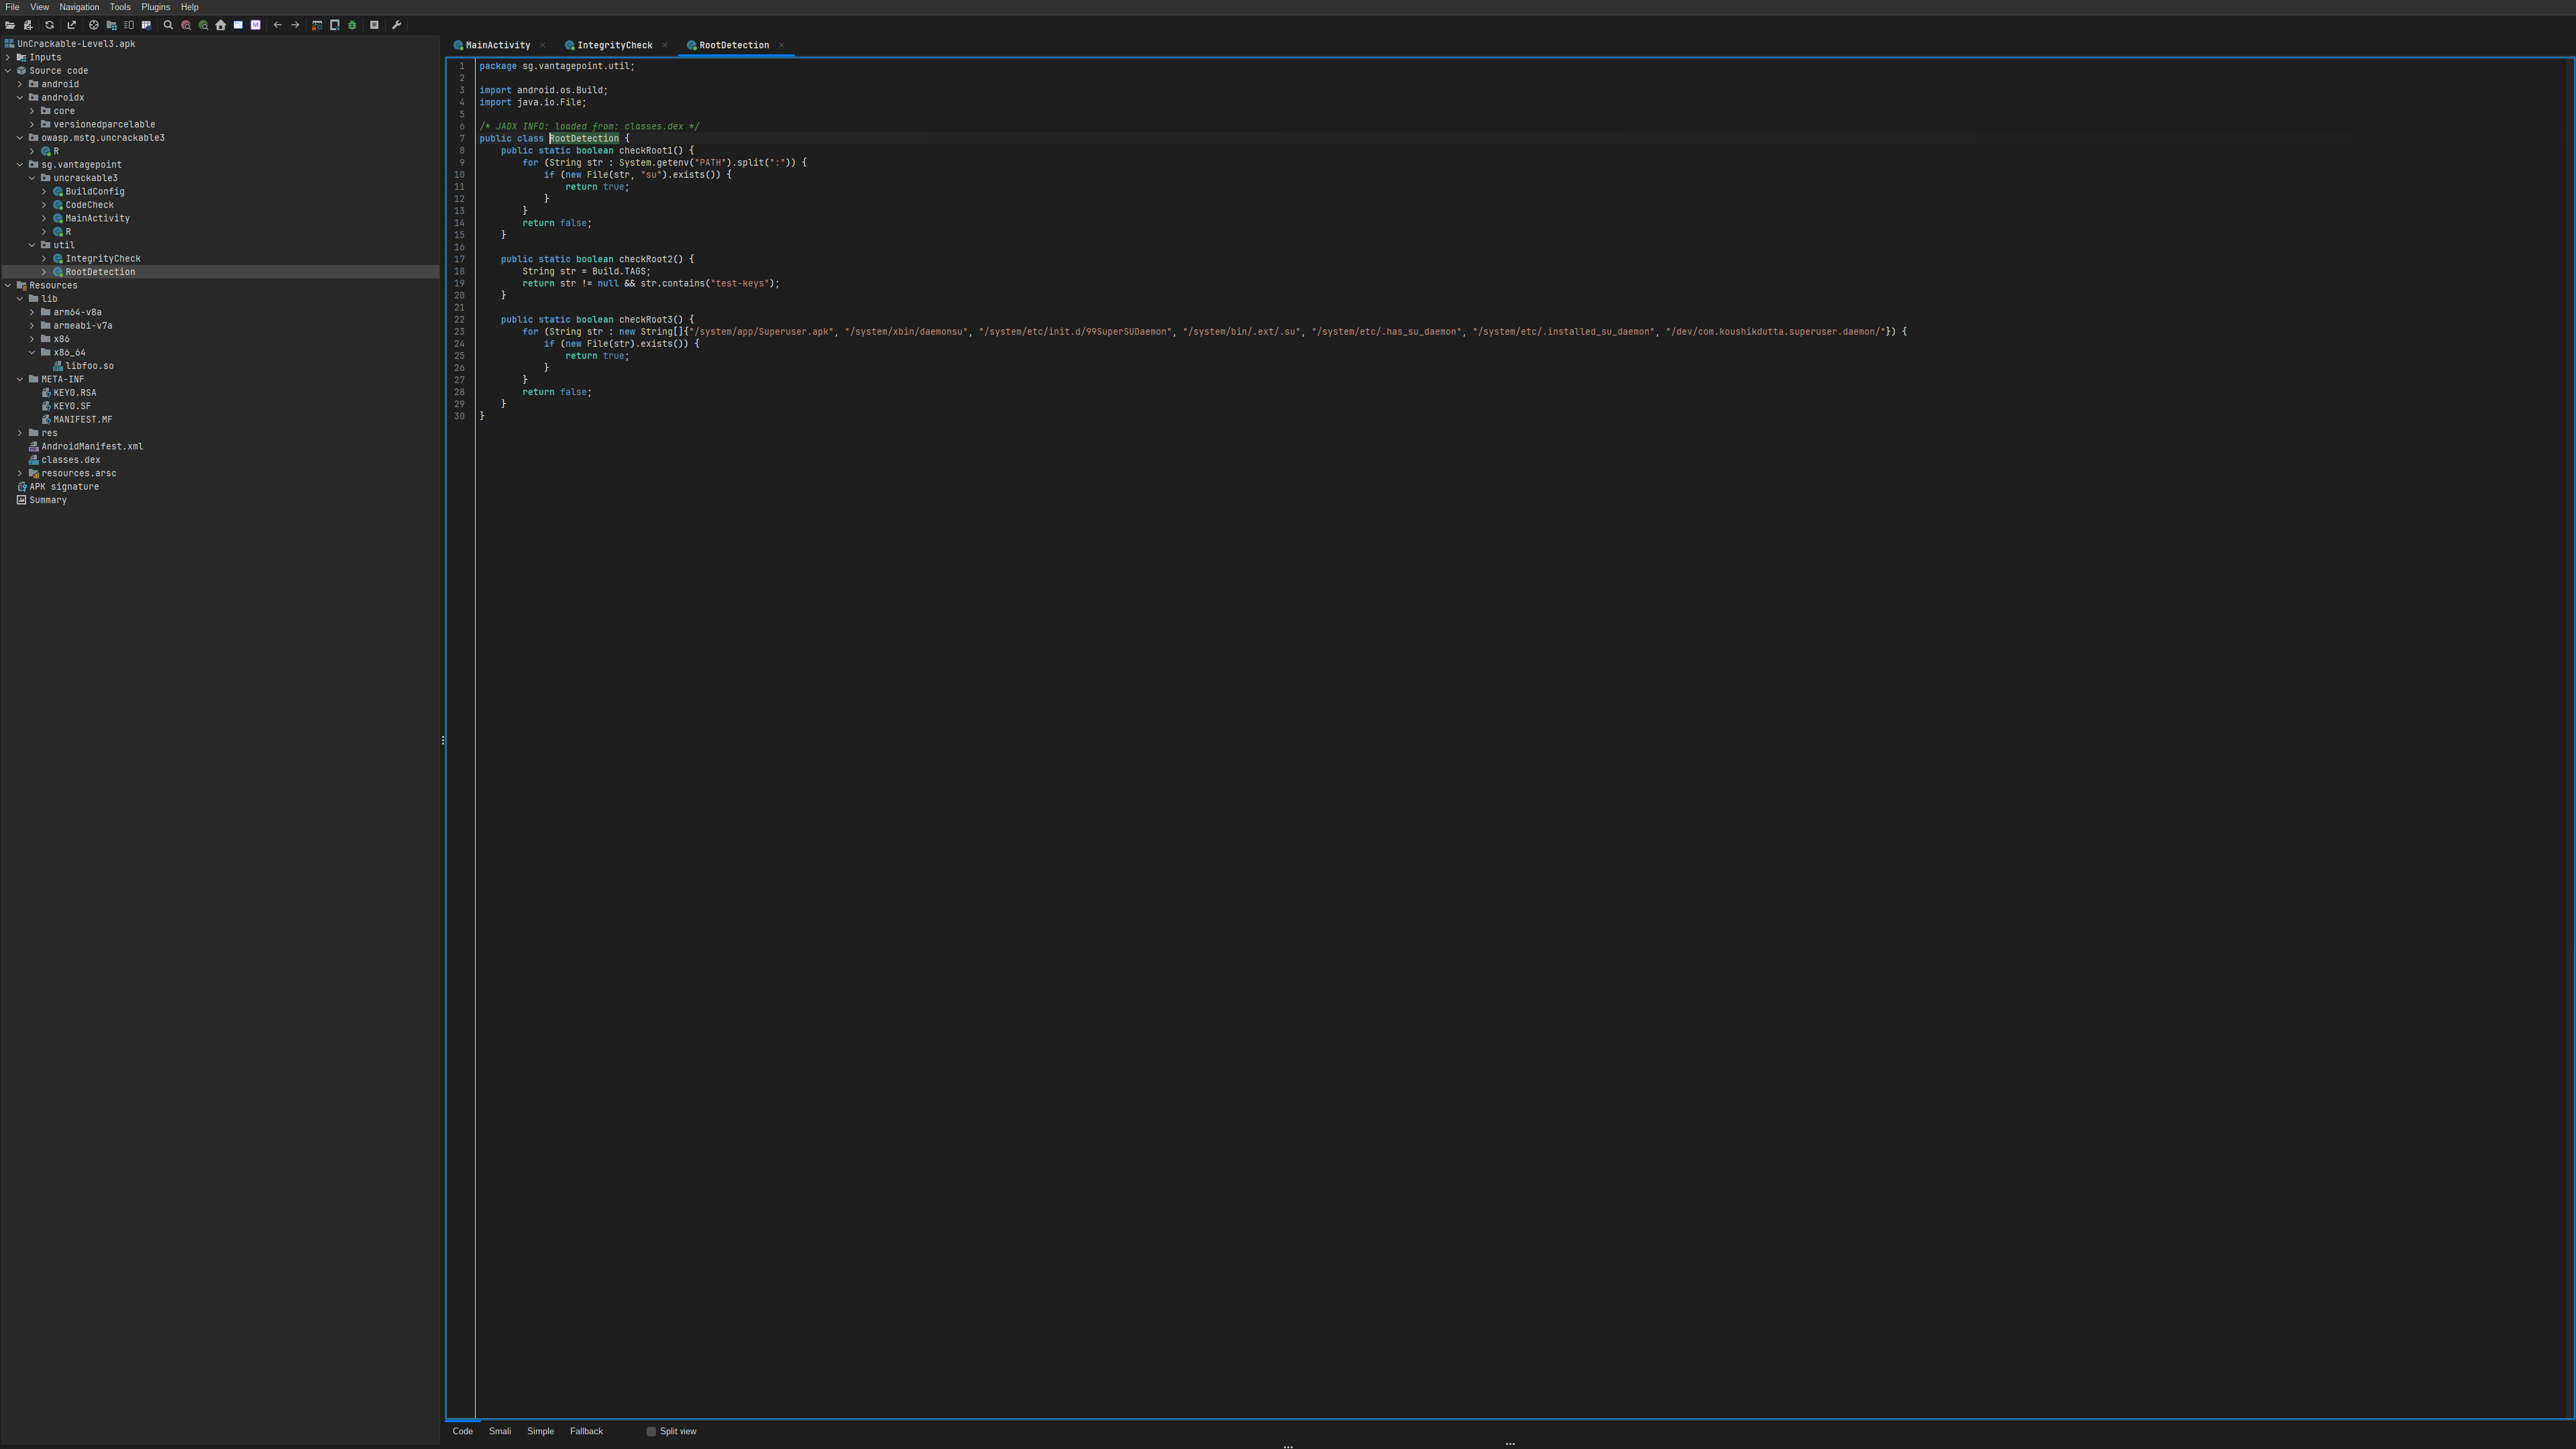Screen dimensions: 2576x1449
Task: Expand the CodeCheck class node
Action: 44,205
